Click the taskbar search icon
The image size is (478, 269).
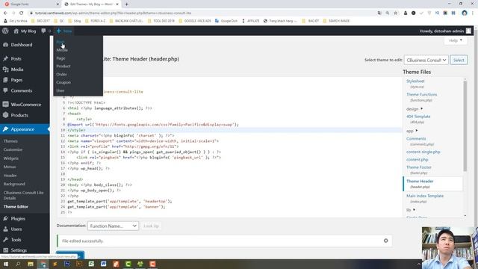[18, 264]
